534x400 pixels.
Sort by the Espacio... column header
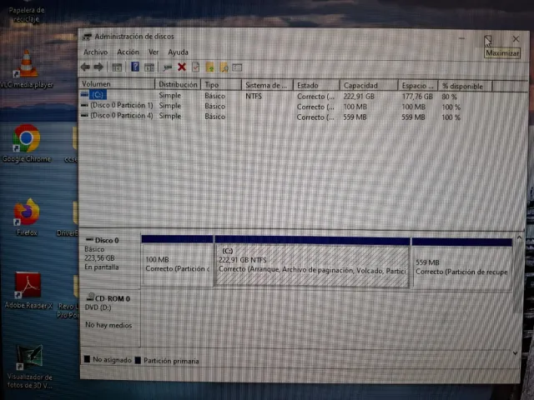tap(418, 86)
